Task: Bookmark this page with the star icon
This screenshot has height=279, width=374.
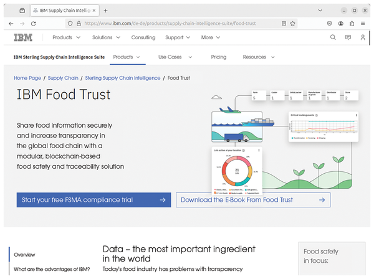Action: [293, 23]
